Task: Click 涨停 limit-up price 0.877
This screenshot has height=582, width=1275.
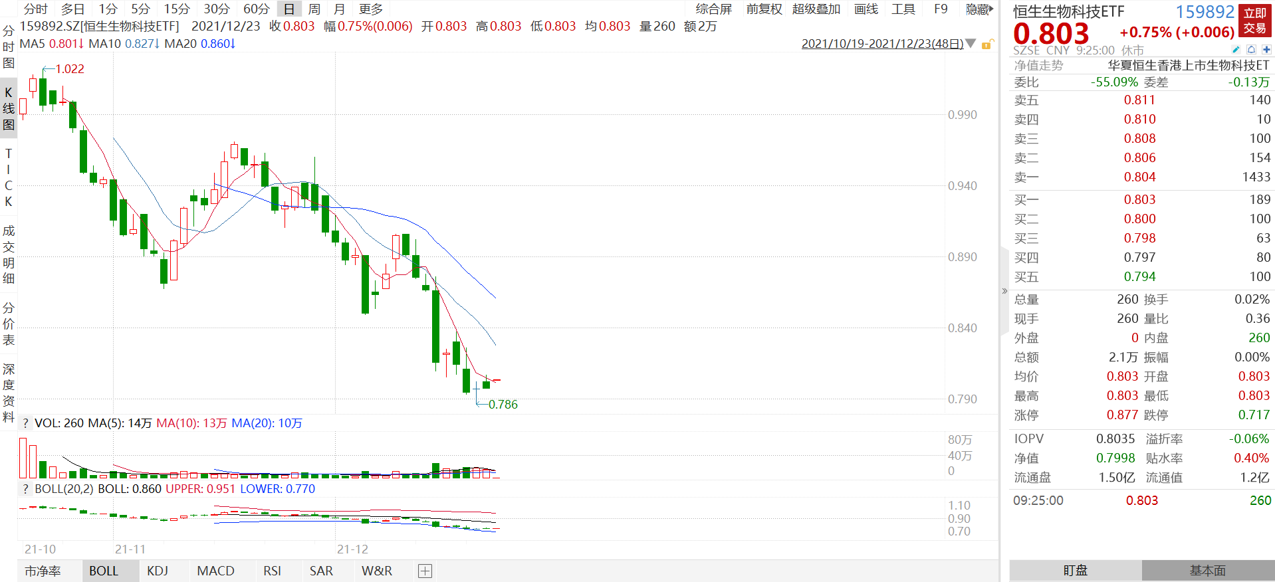Action: tap(1122, 415)
